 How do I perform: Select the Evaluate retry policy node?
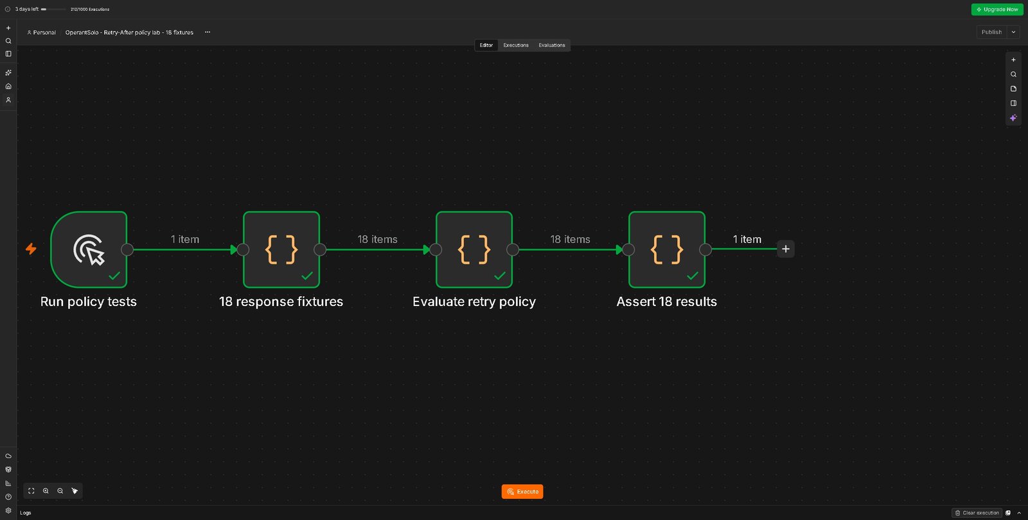tap(474, 249)
